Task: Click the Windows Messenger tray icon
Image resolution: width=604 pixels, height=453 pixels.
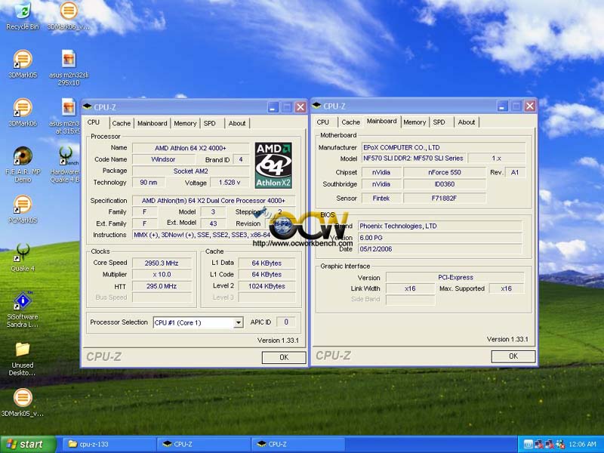Action: 560,444
